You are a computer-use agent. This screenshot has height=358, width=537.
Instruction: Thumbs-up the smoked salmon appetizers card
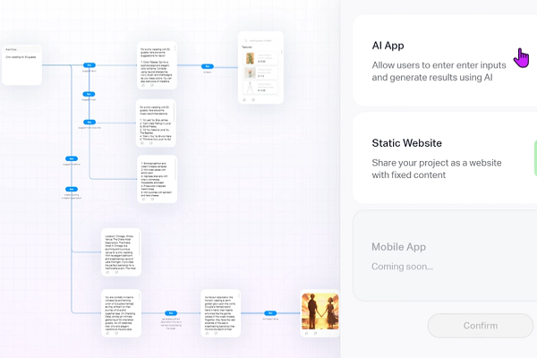click(143, 199)
